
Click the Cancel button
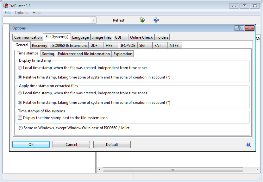71,144
